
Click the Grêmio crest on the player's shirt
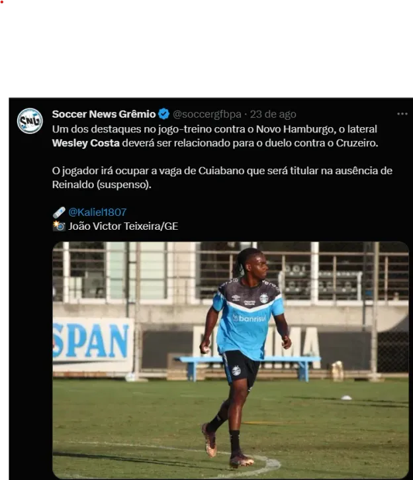coord(263,298)
